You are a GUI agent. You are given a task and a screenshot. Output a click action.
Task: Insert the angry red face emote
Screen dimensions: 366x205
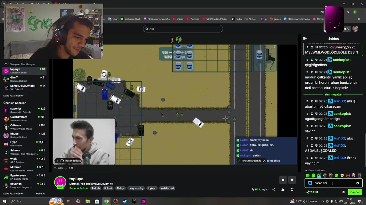pyautogui.click(x=348, y=175)
